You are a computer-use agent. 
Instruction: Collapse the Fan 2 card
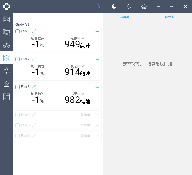(x=97, y=59)
